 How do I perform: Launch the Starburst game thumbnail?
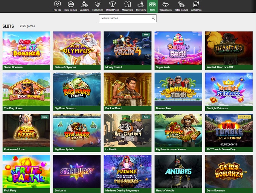pyautogui.click(x=77, y=171)
